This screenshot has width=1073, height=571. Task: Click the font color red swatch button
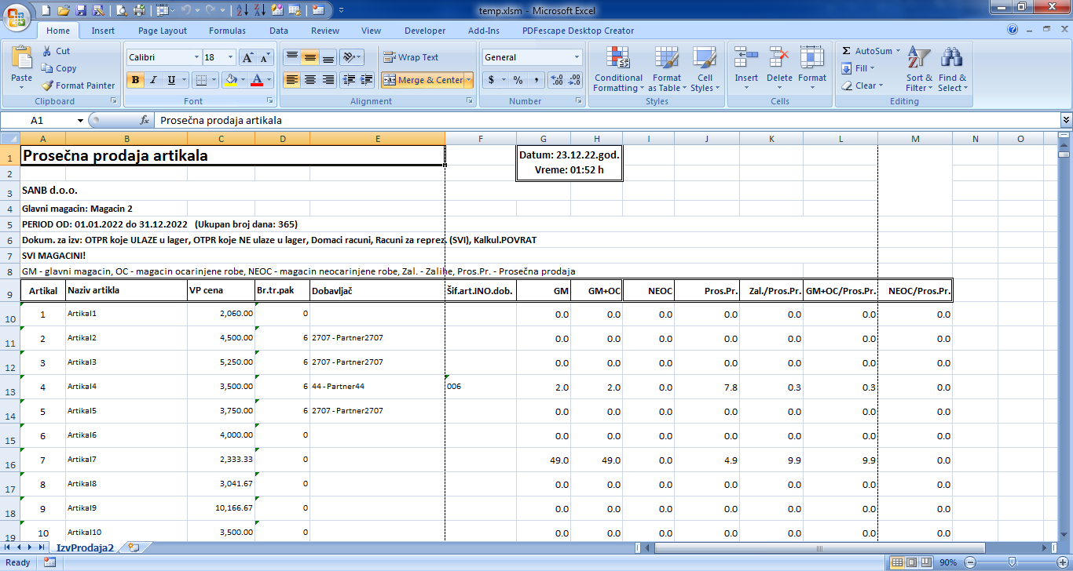click(x=256, y=79)
